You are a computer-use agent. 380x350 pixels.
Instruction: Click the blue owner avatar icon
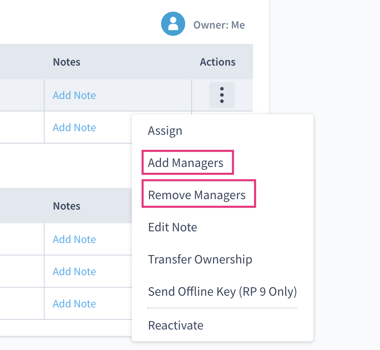[x=173, y=24]
